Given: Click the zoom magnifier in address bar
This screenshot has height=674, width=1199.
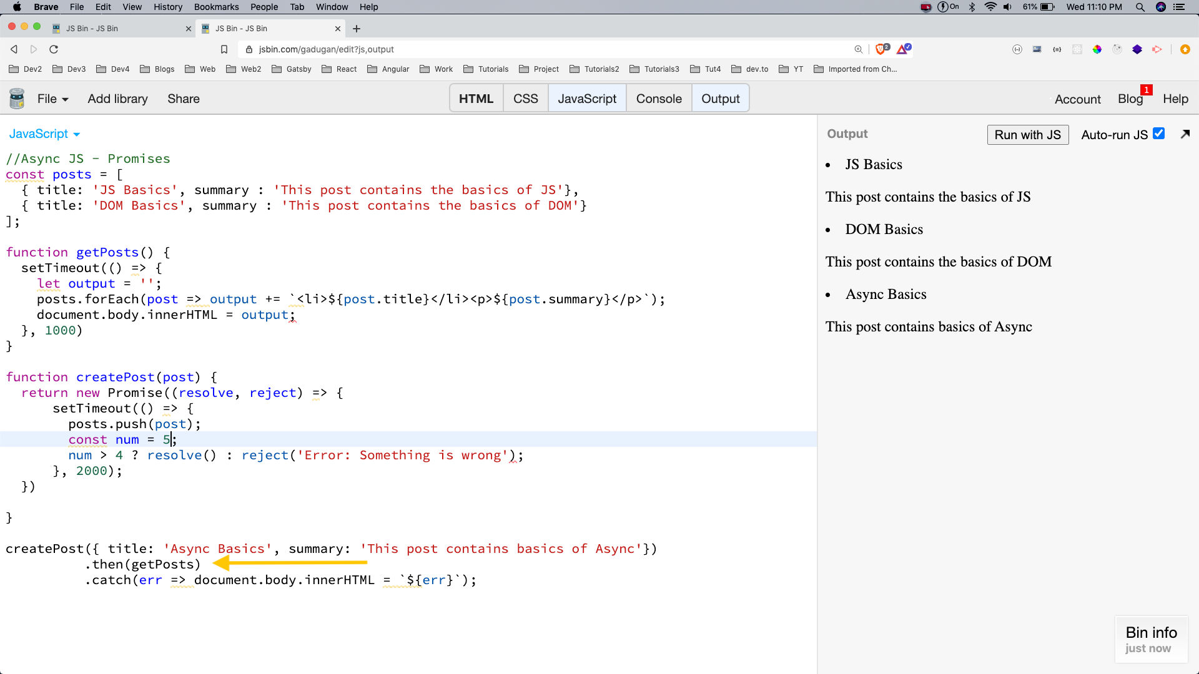Looking at the screenshot, I should (859, 49).
